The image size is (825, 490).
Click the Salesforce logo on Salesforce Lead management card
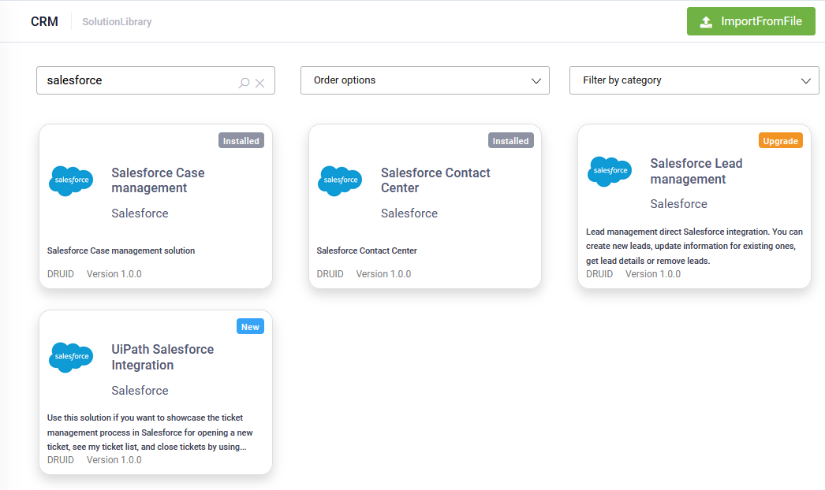(x=609, y=171)
